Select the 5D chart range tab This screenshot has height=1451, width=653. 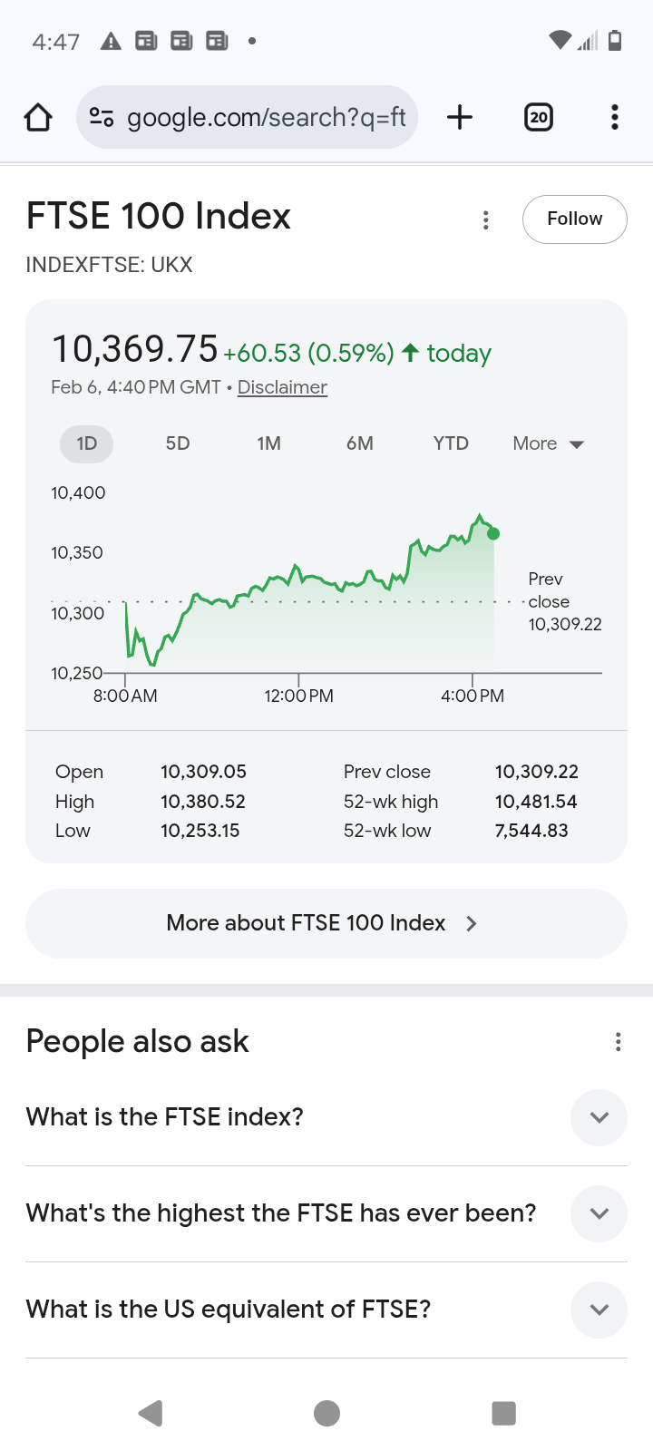[x=178, y=443]
